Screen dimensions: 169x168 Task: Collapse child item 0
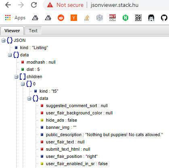pos(23,84)
